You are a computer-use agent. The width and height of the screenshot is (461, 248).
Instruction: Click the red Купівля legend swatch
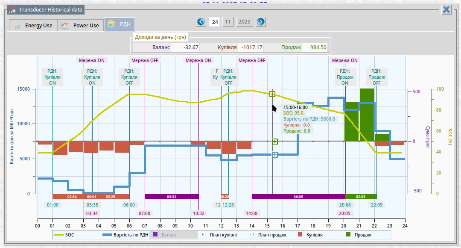pos(300,235)
